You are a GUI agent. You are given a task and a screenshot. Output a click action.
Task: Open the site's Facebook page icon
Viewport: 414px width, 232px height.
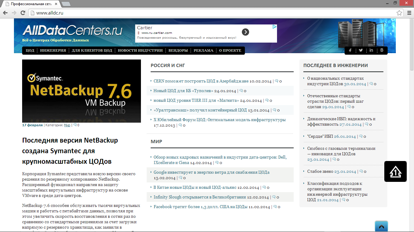(350, 50)
